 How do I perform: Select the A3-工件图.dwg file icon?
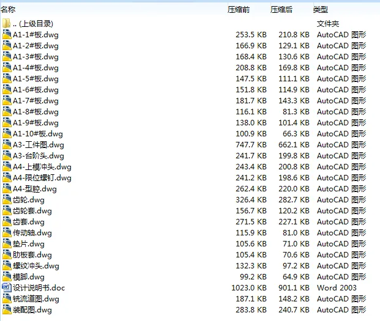pos(7,145)
